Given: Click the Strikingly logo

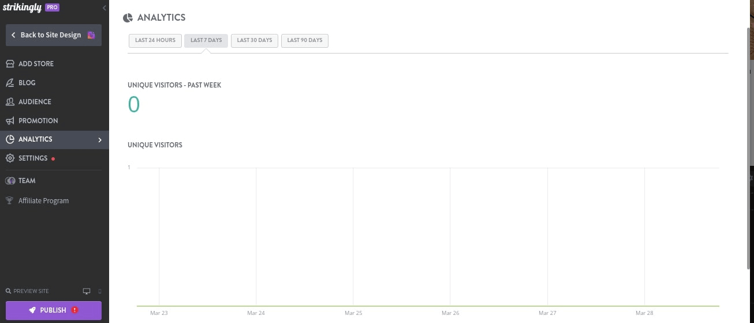Looking at the screenshot, I should pos(22,7).
